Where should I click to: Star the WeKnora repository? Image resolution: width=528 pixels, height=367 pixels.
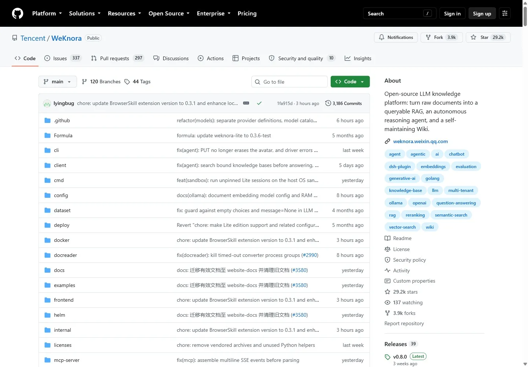pos(488,37)
